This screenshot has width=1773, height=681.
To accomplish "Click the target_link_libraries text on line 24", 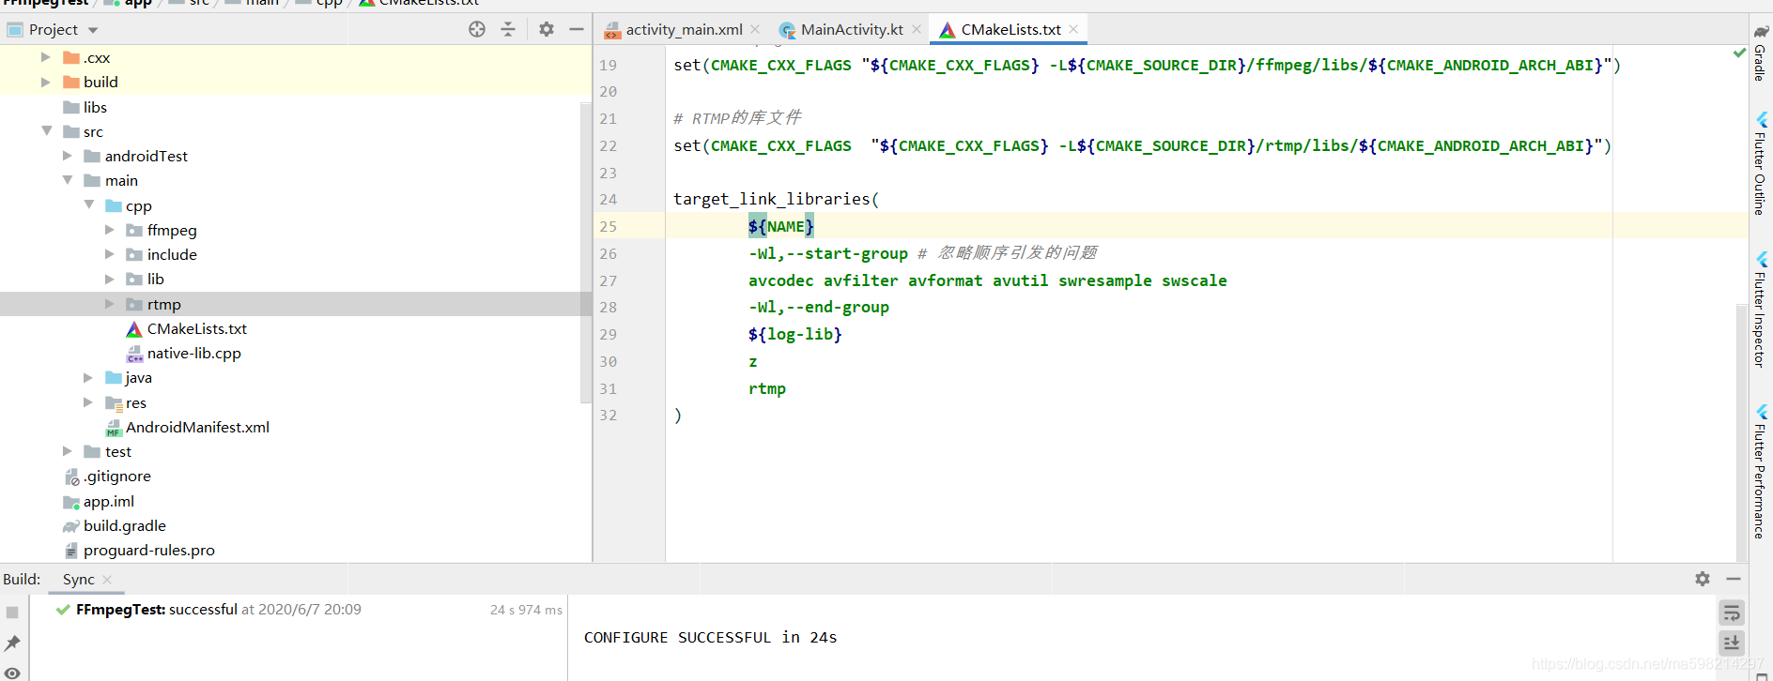I will pos(772,199).
